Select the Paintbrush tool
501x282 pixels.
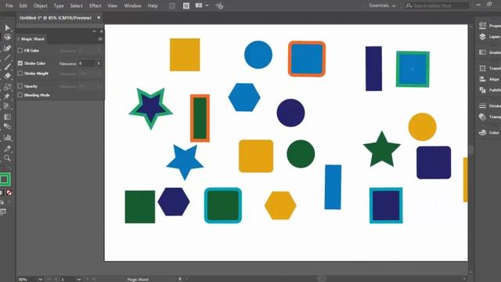(7, 67)
